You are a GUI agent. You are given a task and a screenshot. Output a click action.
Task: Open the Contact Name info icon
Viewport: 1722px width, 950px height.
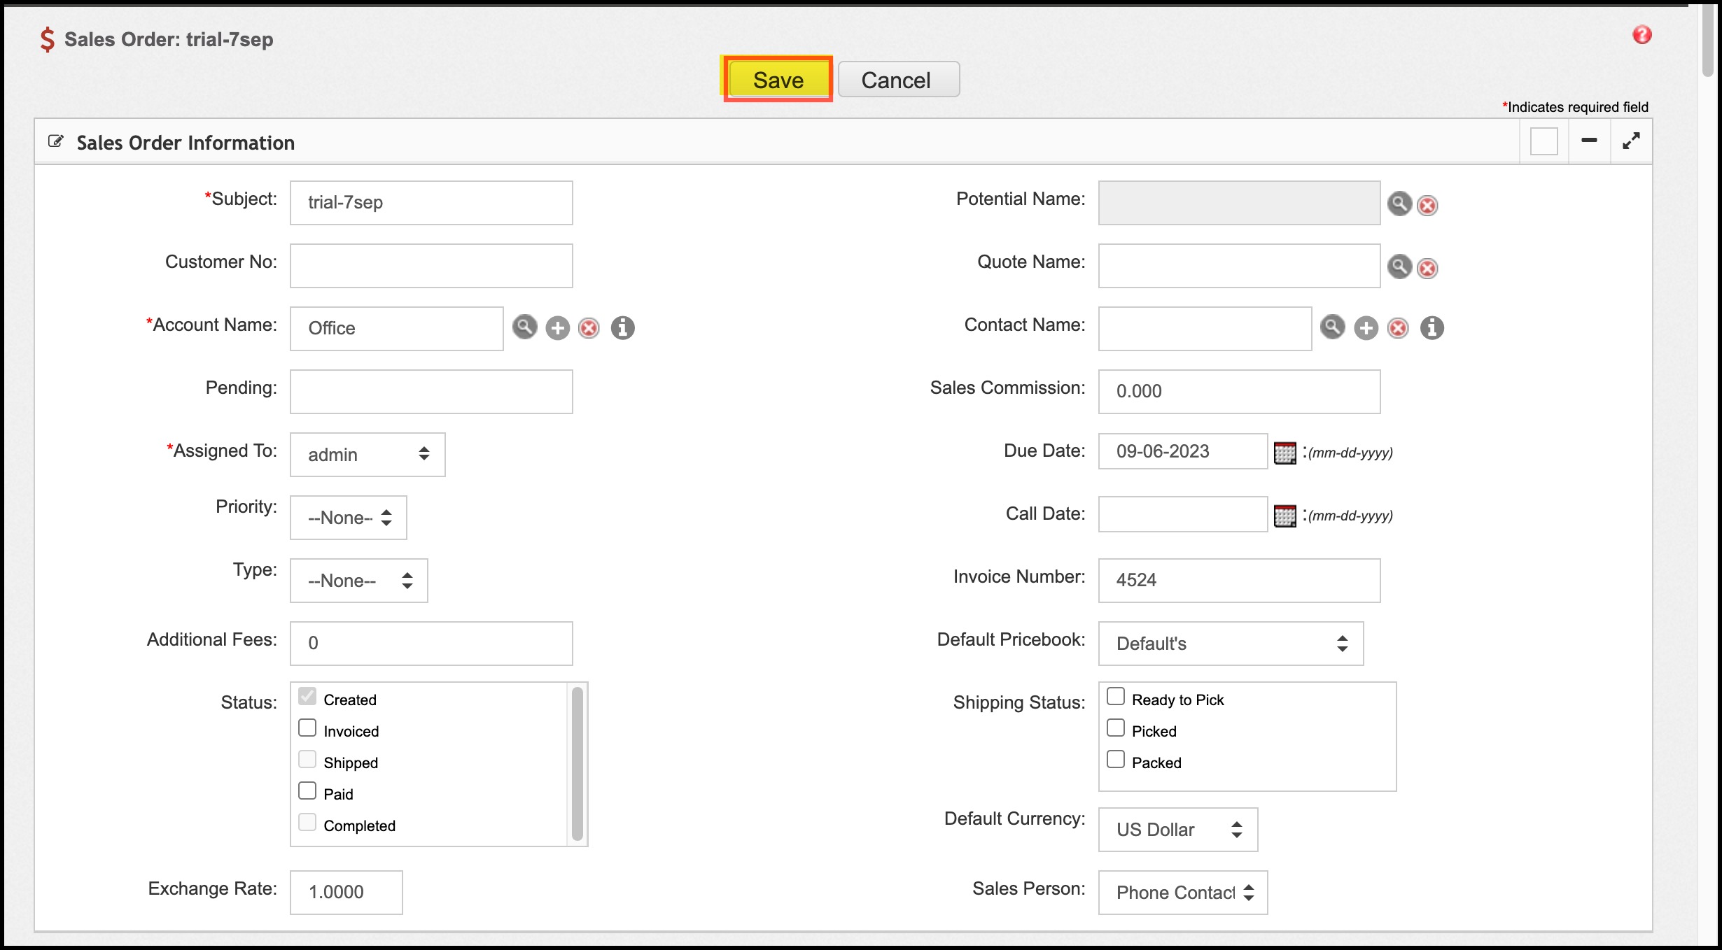(1431, 327)
